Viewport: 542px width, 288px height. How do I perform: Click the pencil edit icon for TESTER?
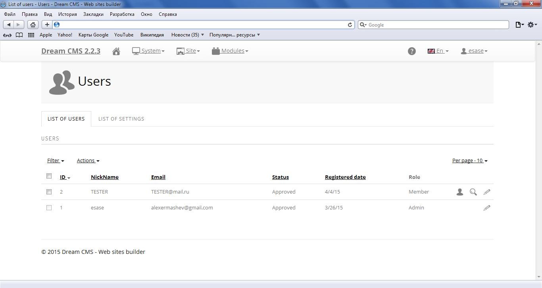487,192
